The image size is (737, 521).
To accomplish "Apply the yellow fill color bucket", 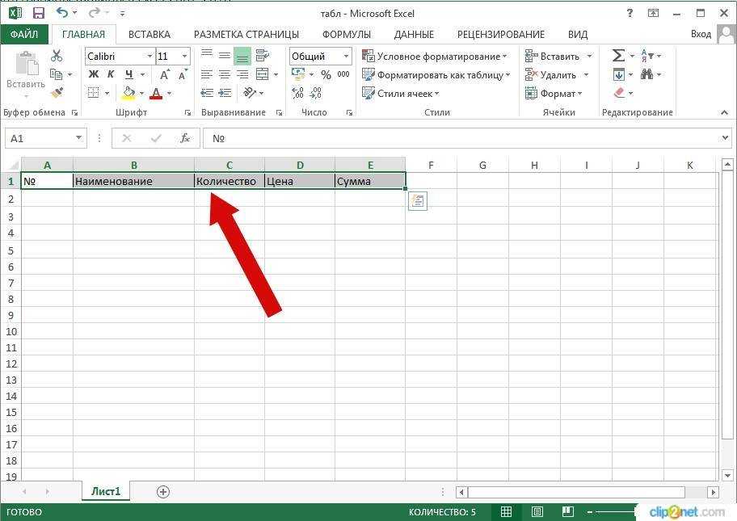I will [x=128, y=93].
